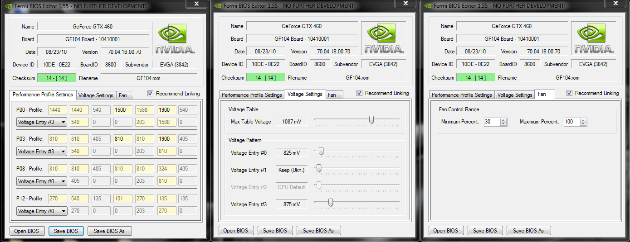Image resolution: width=630 pixels, height=242 pixels.
Task: Click the Voltage Entry #1 slider handle
Action: tap(318, 168)
